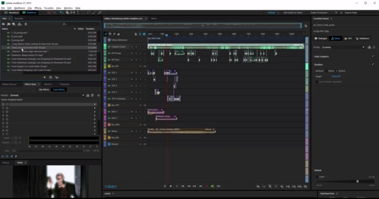Stop playback in transport bar

point(165,186)
